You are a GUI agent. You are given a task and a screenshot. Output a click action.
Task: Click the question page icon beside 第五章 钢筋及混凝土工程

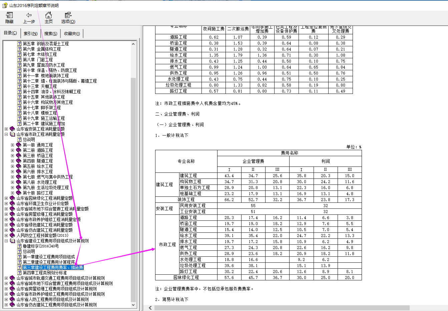click(x=19, y=44)
